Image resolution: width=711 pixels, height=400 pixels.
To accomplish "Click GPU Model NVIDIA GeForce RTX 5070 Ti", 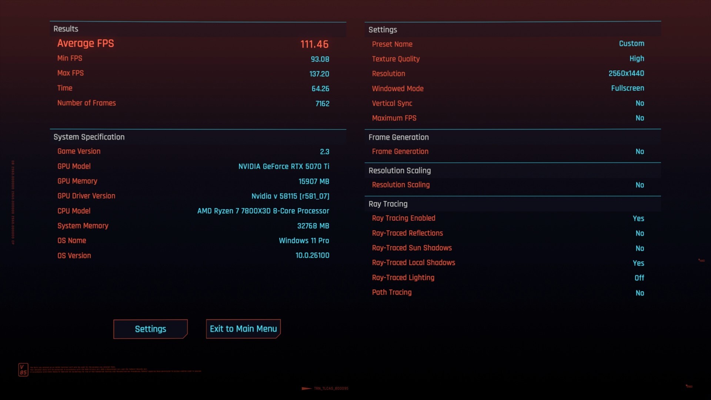I will point(284,167).
